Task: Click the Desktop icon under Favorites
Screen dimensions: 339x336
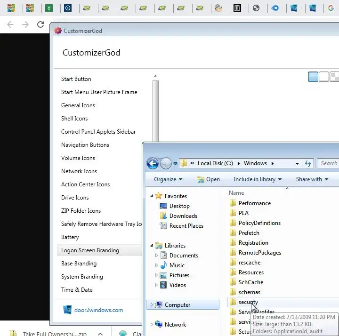Action: pos(163,206)
